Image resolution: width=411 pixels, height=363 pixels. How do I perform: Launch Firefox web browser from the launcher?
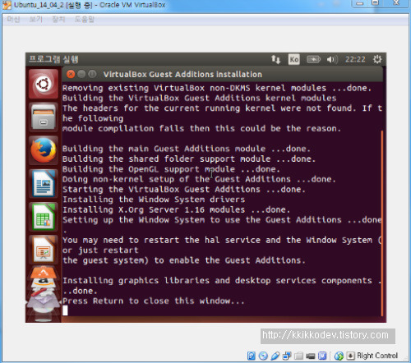(x=44, y=150)
